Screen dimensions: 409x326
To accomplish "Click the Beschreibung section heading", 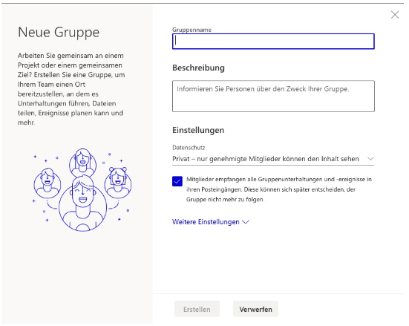I will [x=198, y=68].
